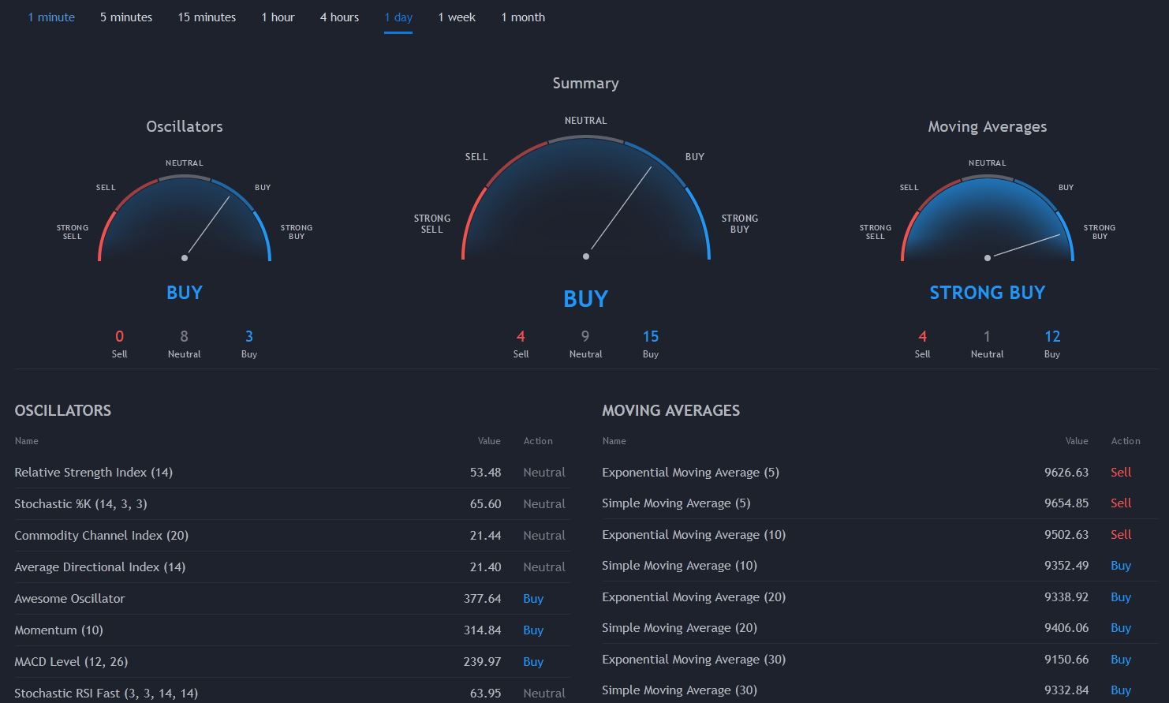Viewport: 1169px width, 703px height.
Task: Select the active 1 day tab
Action: point(398,17)
